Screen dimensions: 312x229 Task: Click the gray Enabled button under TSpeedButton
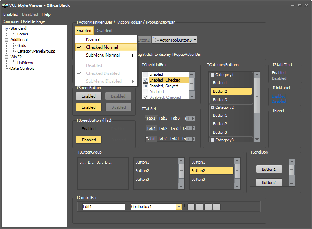click(89, 96)
